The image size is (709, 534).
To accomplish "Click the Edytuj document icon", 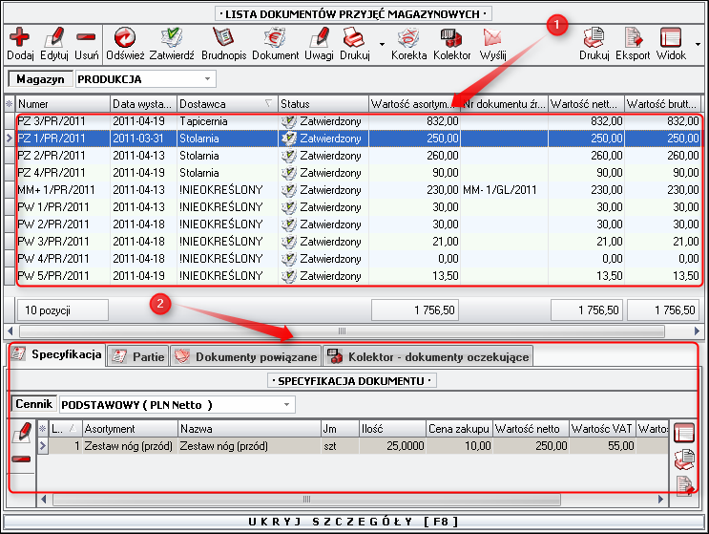I will [x=54, y=43].
